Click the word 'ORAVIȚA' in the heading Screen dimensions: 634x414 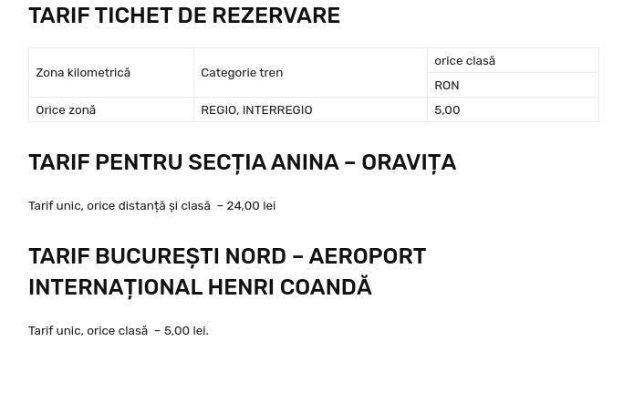click(408, 162)
